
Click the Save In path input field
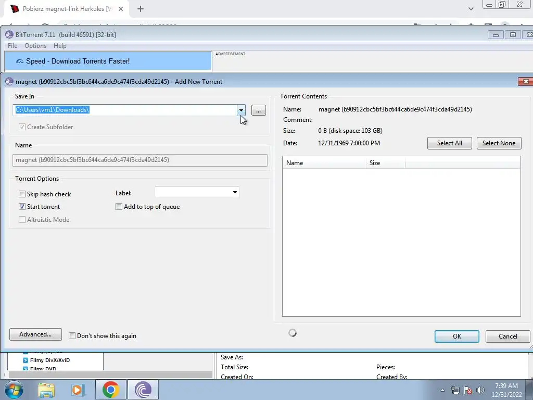125,110
